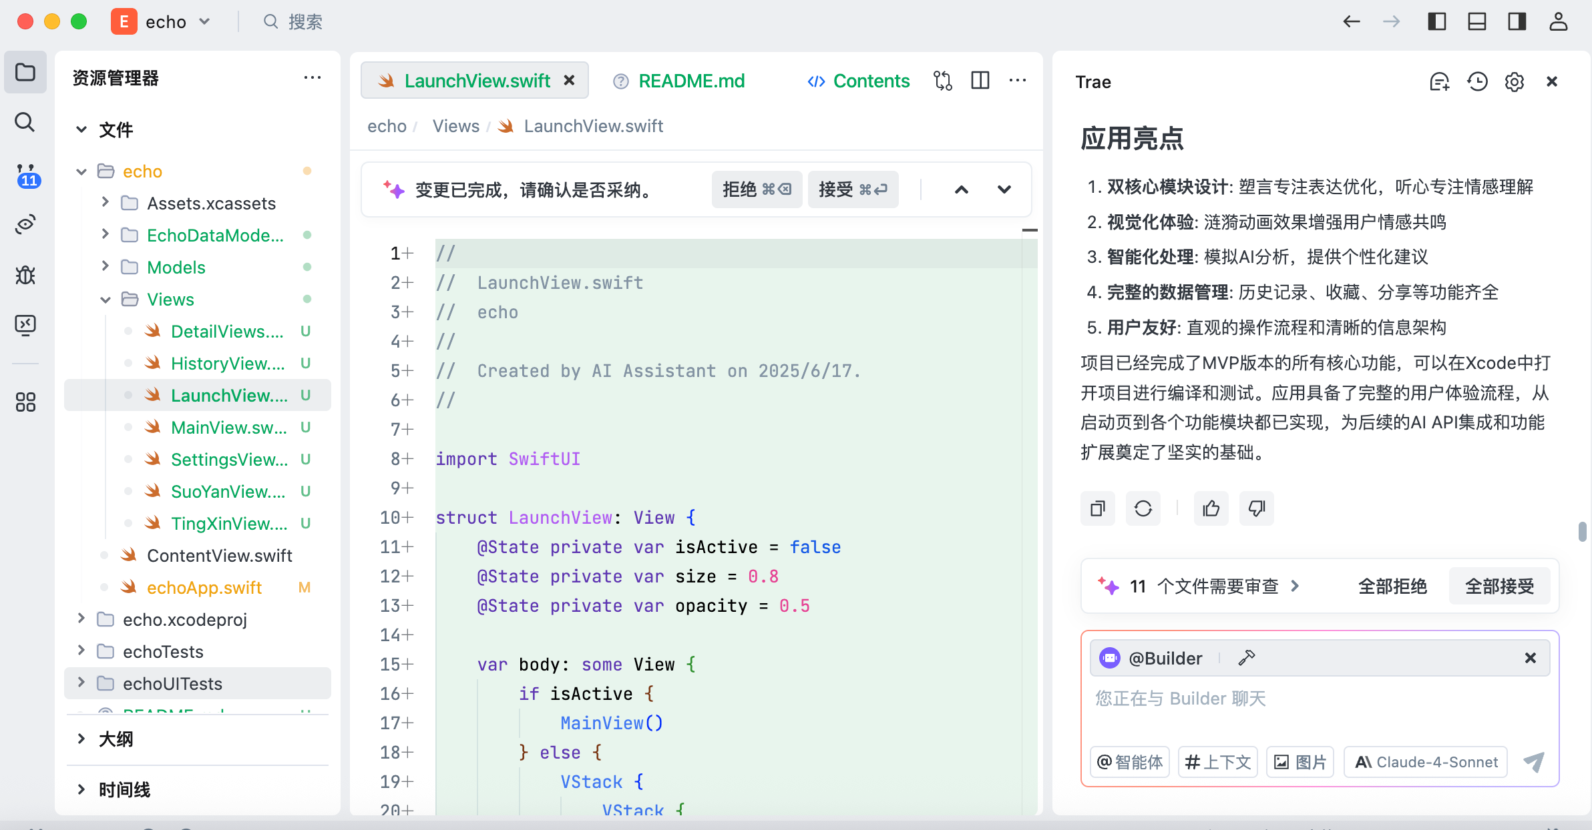View Trae chat history
The height and width of the screenshot is (830, 1592).
tap(1476, 81)
